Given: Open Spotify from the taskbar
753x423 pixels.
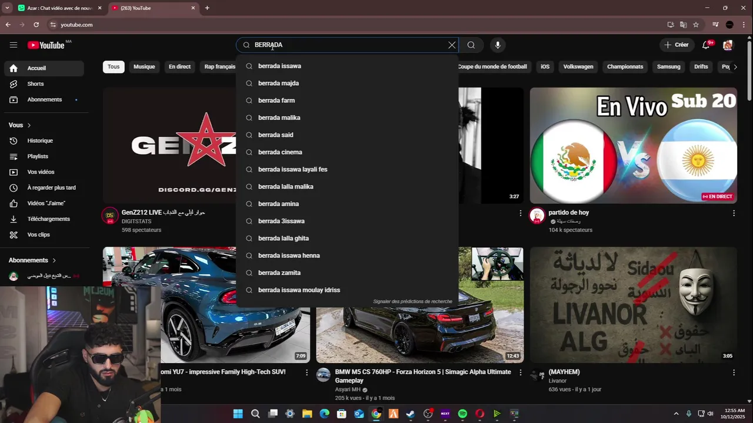Looking at the screenshot, I should (462, 414).
